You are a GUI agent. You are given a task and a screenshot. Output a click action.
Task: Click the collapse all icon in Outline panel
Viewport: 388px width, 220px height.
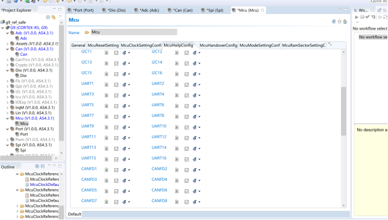point(43,166)
